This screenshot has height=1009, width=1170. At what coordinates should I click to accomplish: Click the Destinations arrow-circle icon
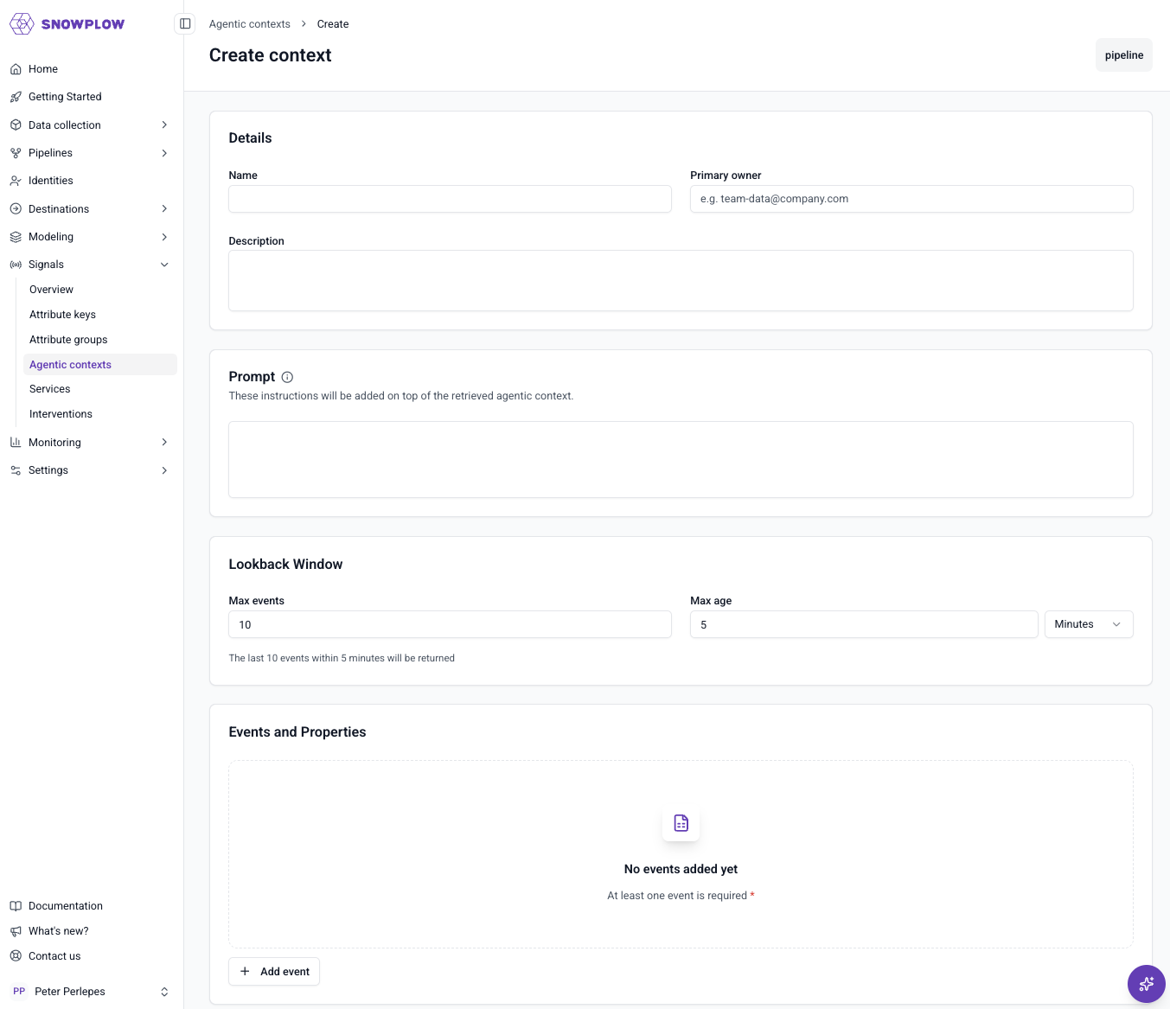pyautogui.click(x=16, y=209)
